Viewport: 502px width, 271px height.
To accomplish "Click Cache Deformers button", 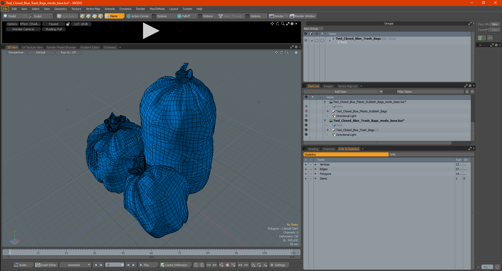I will tap(175, 265).
